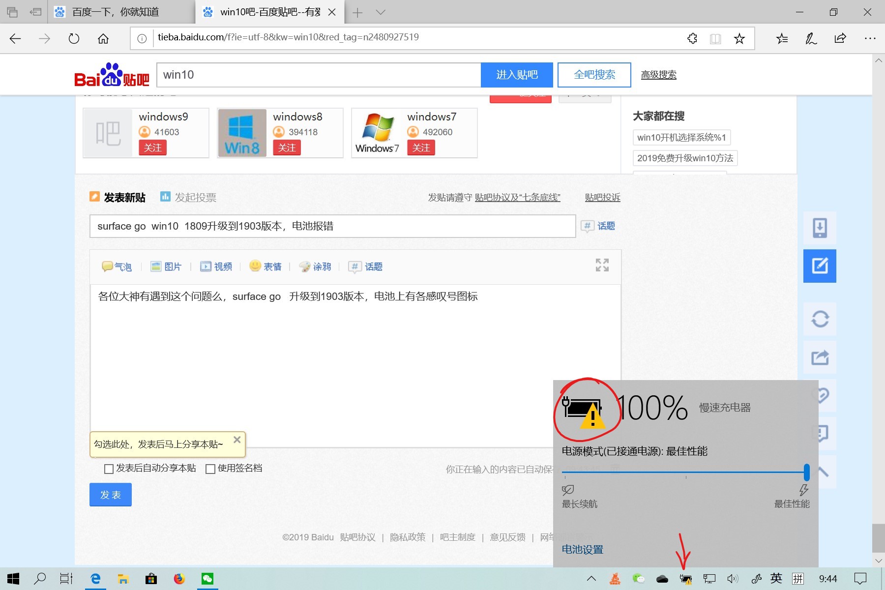The image size is (885, 590).
Task: Expand the tab preview chevron
Action: coord(381,12)
